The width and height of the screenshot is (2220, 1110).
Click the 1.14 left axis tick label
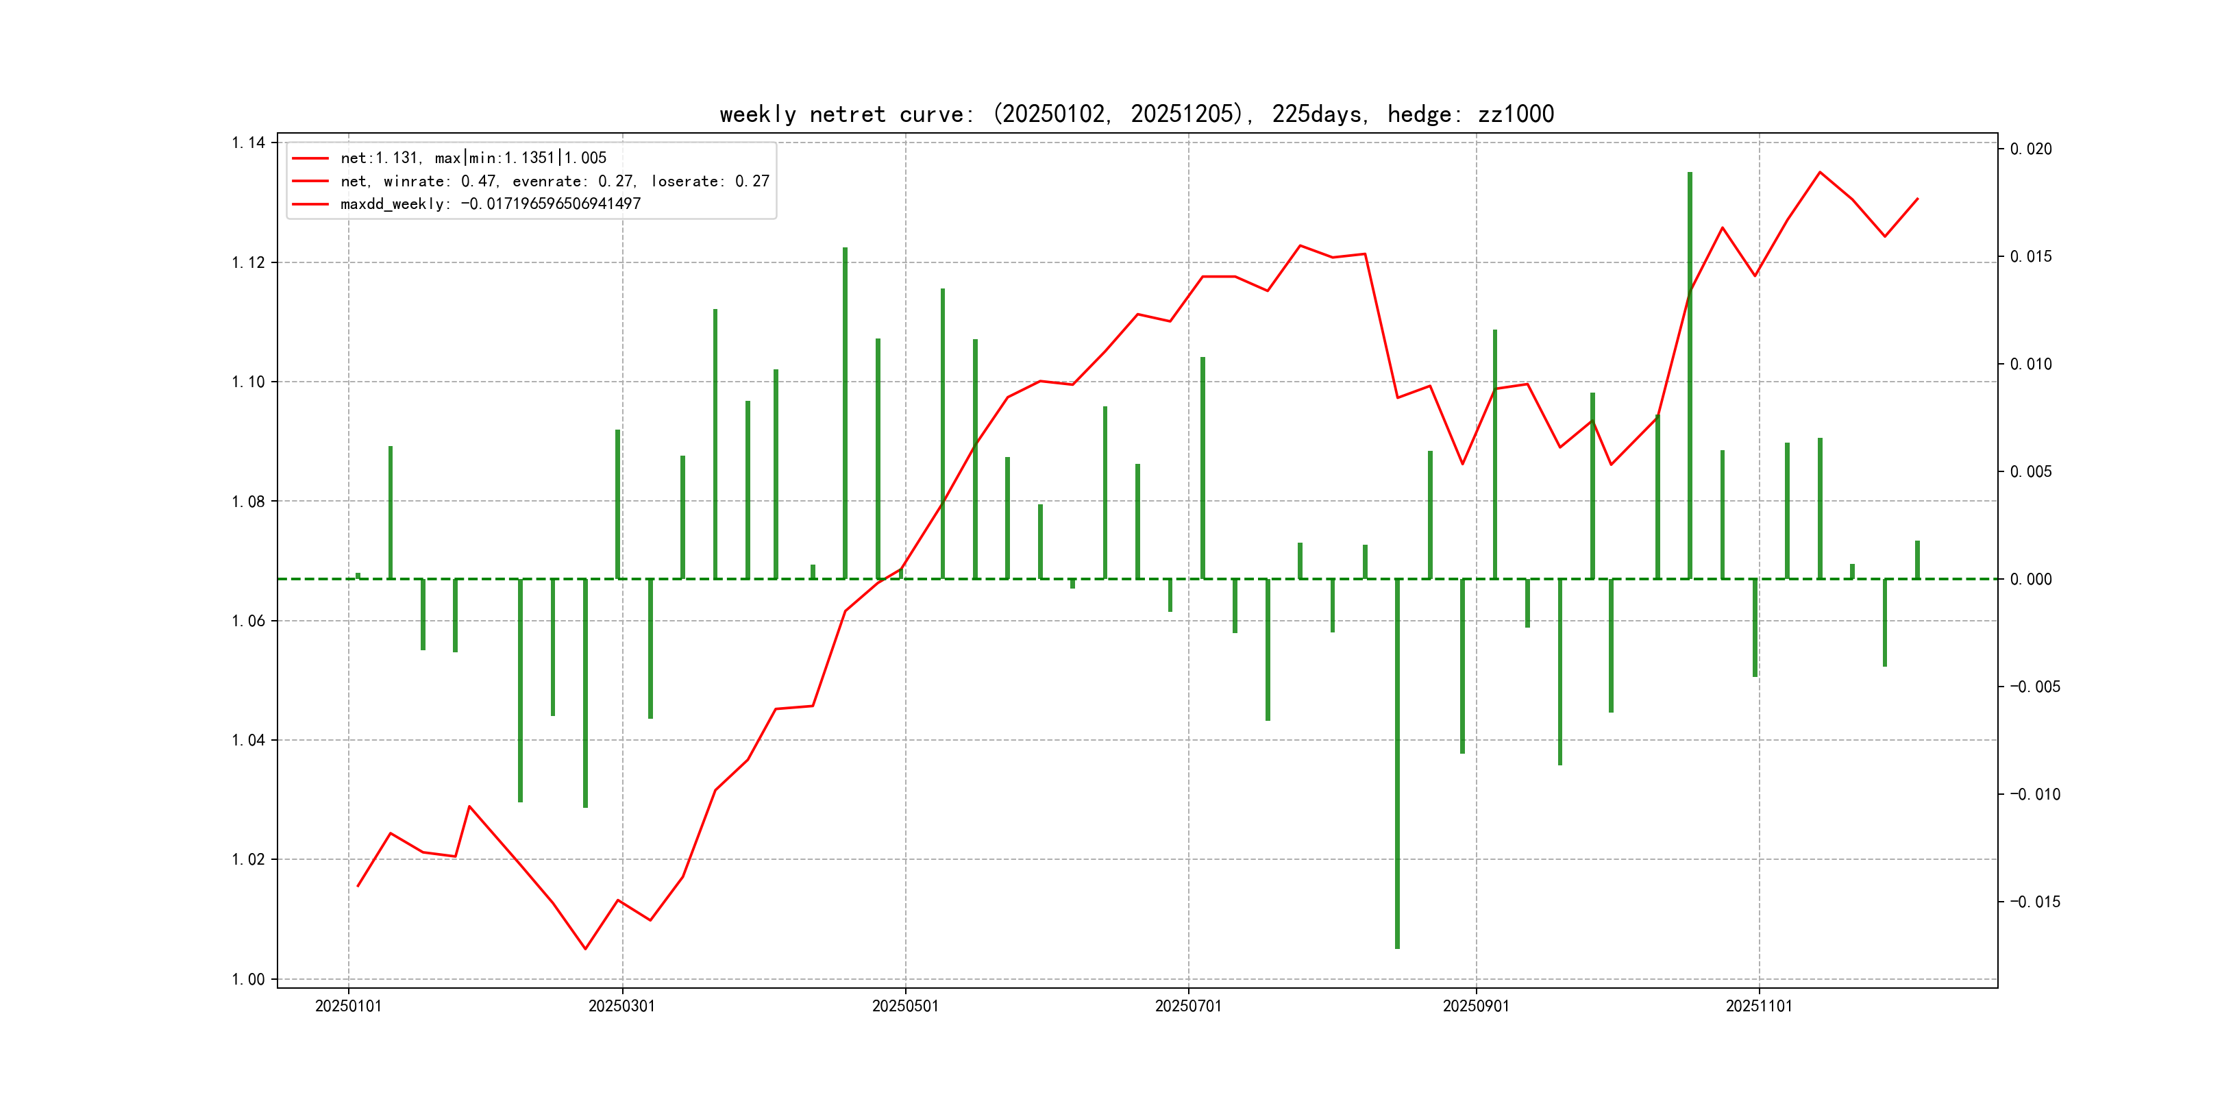248,143
